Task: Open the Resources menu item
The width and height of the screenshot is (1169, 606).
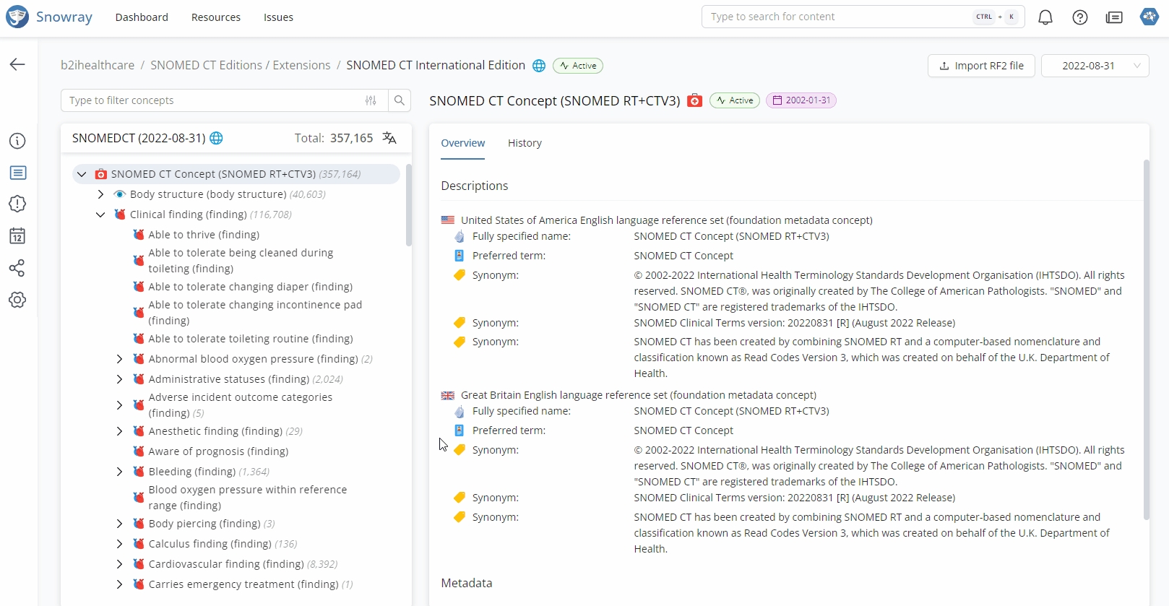Action: 215,17
